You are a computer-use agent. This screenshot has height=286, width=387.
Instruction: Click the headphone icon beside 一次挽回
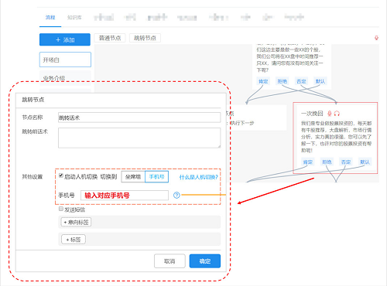[337, 114]
